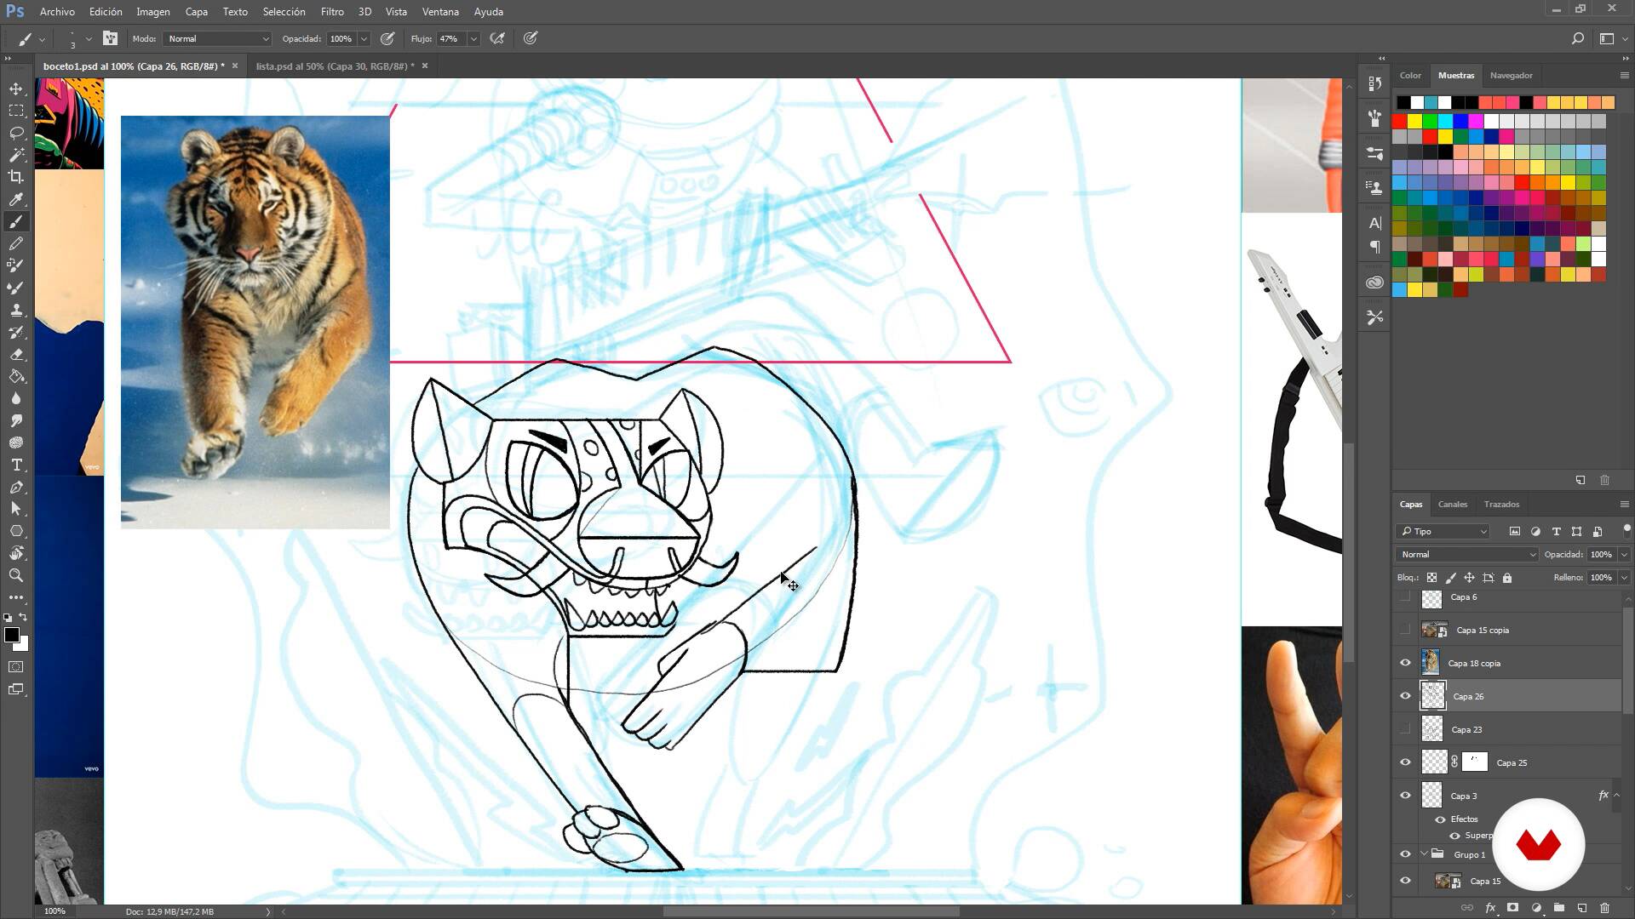Open the Opacidad dropdown arrow in options bar

pyautogui.click(x=364, y=38)
